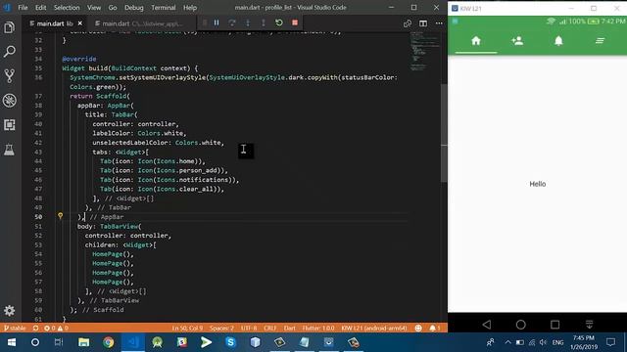Screen dimensions: 627x352
Task: Open the Explorer view in activity bar
Action: (x=10, y=27)
